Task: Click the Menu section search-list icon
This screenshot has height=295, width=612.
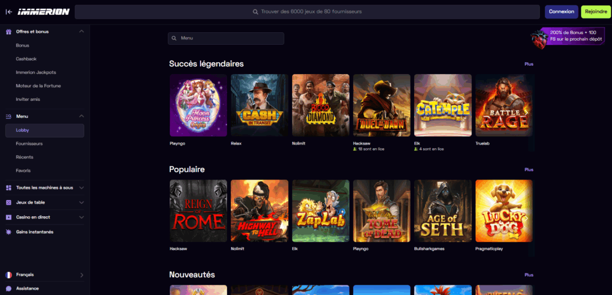Action: pyautogui.click(x=8, y=116)
